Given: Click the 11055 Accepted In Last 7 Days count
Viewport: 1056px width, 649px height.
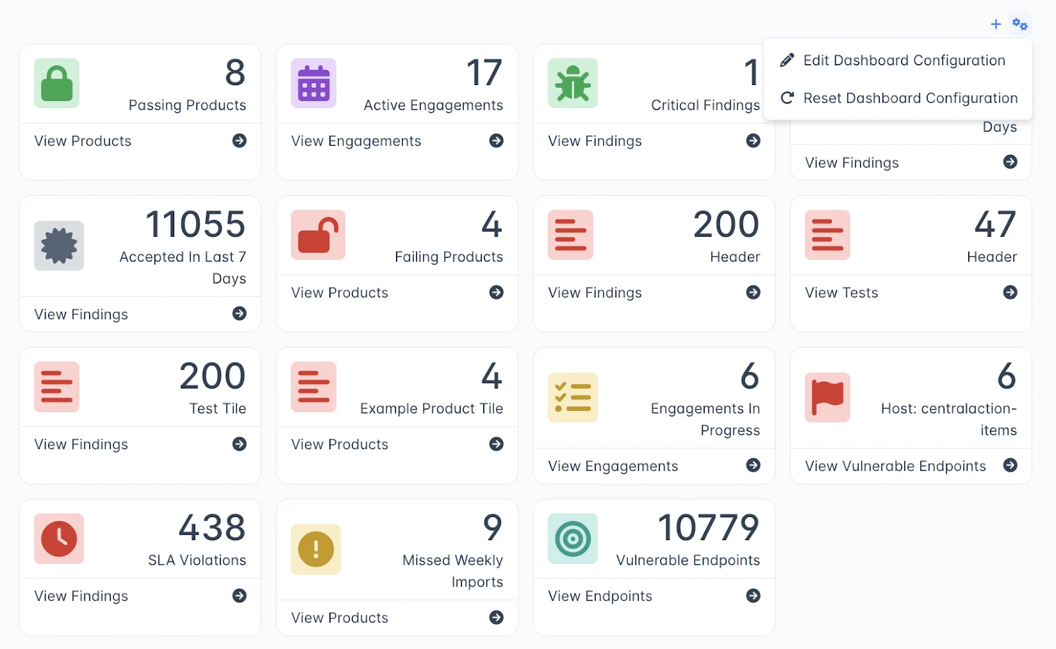Looking at the screenshot, I should 195,225.
